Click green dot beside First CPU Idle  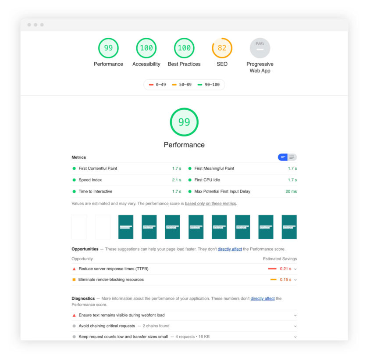(x=190, y=180)
